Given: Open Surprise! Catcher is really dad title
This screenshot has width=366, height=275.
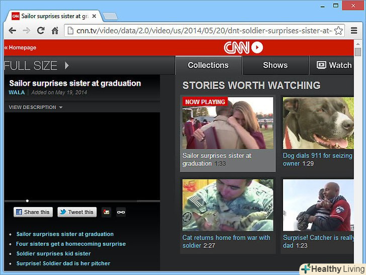Looking at the screenshot, I should (318, 242).
